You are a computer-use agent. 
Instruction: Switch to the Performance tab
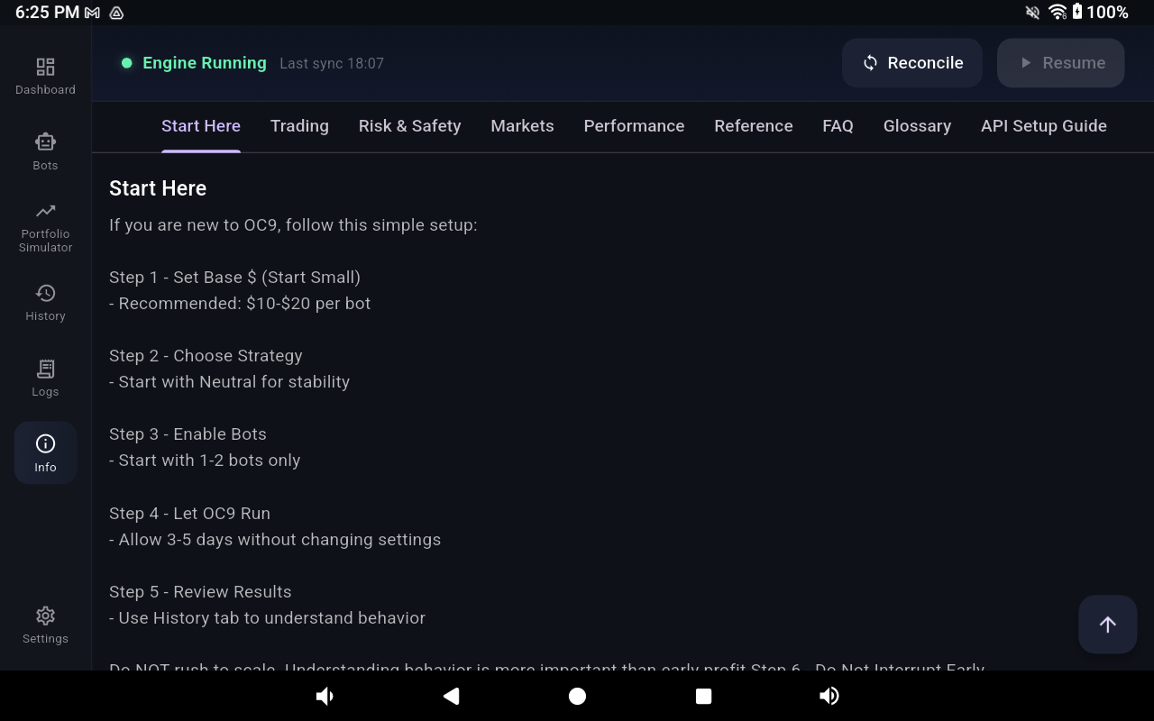click(x=634, y=126)
